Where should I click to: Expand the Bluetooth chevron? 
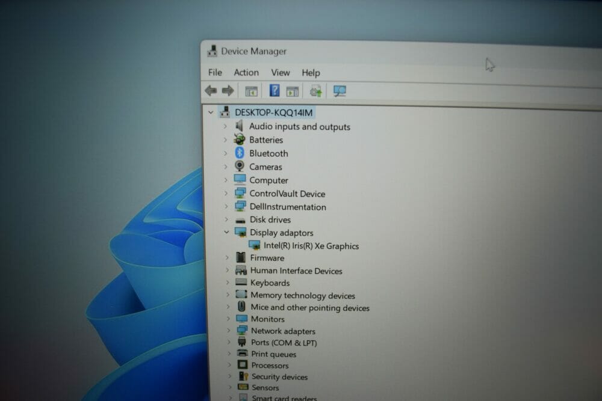pos(225,153)
